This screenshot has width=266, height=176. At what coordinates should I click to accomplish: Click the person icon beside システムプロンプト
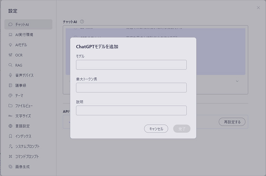pos(10,146)
